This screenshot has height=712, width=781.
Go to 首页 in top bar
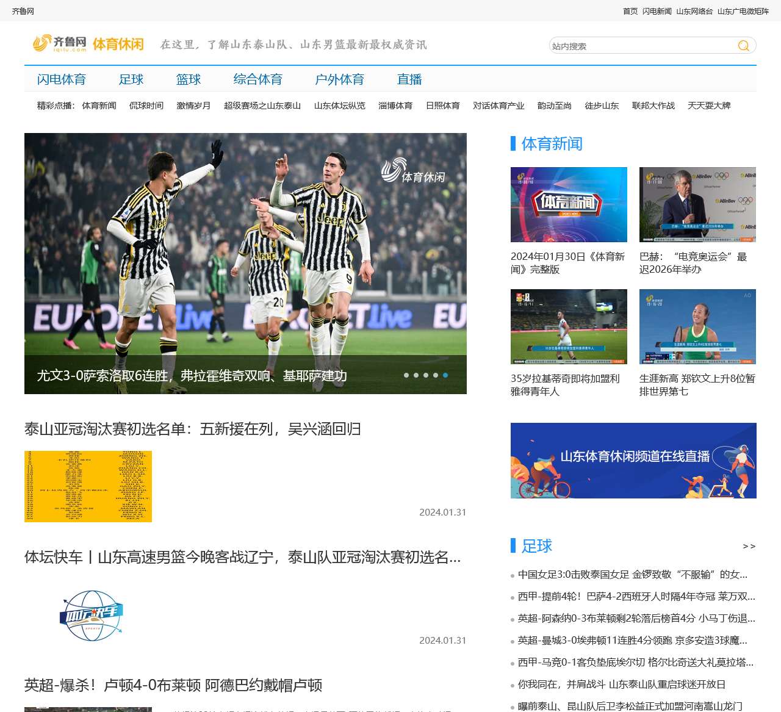point(630,11)
